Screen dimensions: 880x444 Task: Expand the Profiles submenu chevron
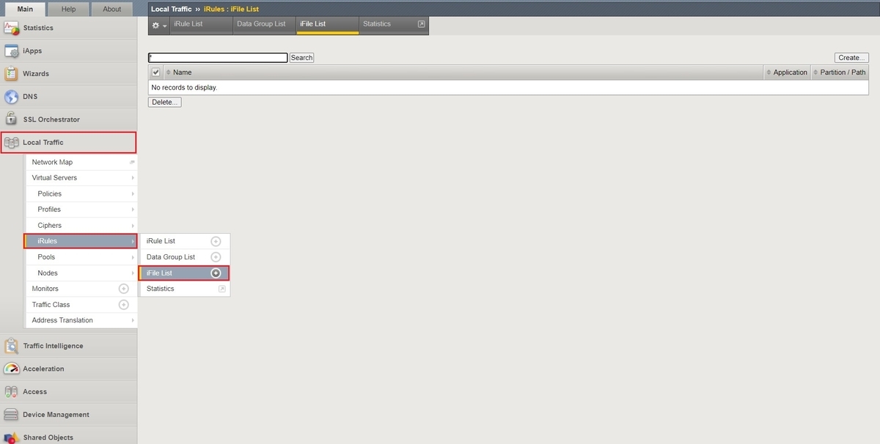point(132,209)
